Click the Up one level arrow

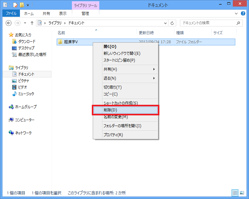(32, 23)
